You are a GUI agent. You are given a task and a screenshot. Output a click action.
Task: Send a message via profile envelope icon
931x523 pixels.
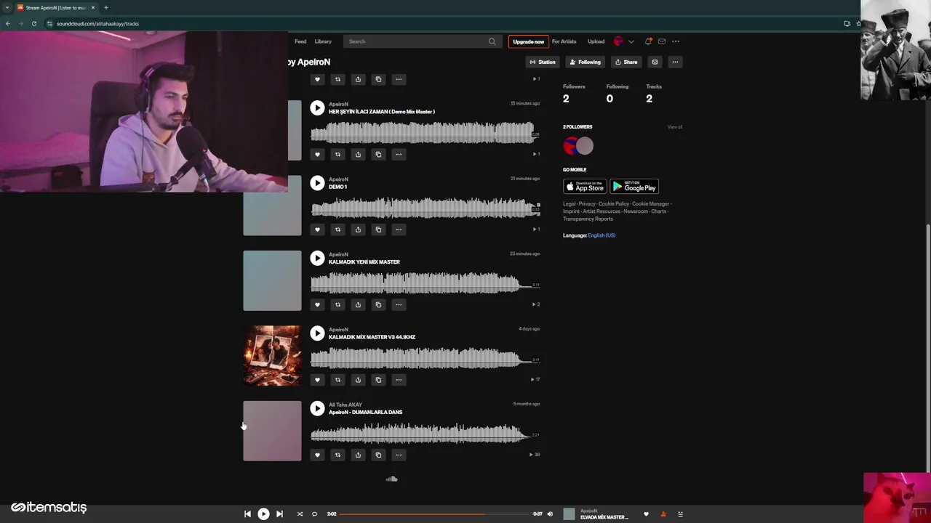coord(655,62)
